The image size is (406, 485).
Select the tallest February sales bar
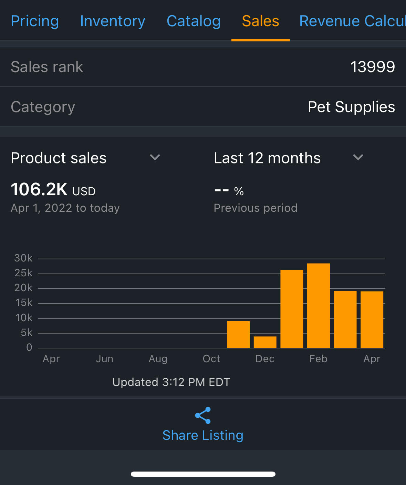319,306
